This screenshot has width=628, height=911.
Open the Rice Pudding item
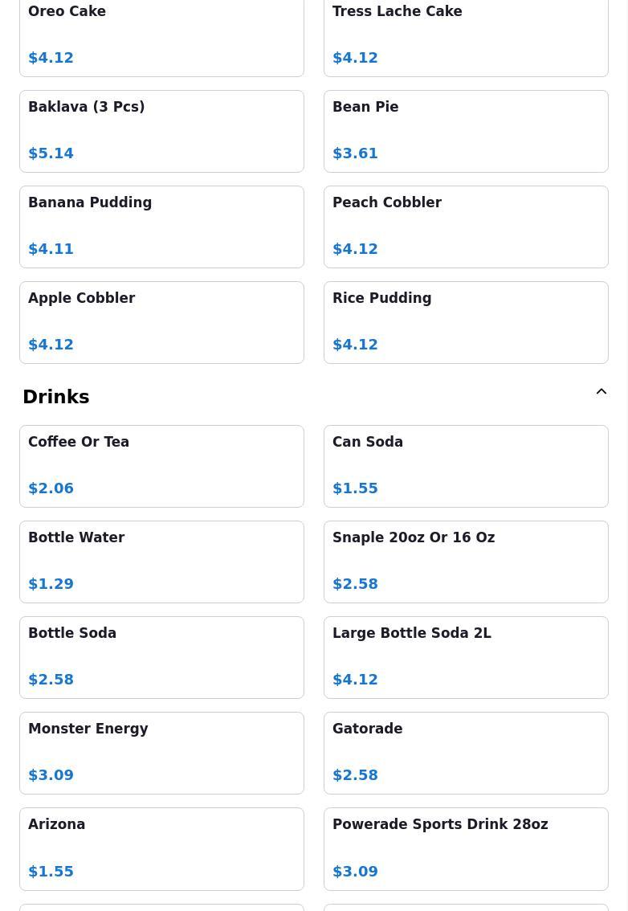(466, 322)
